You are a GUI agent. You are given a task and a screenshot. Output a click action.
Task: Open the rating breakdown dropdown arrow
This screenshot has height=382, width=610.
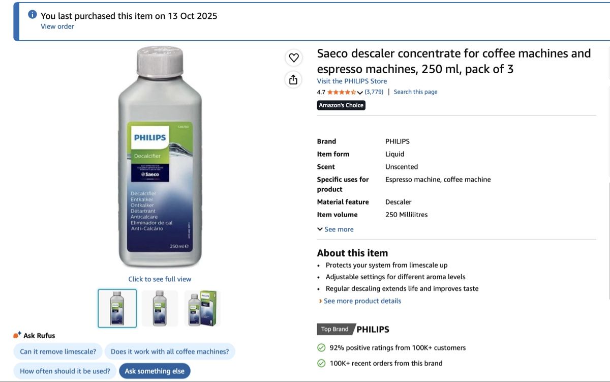360,93
